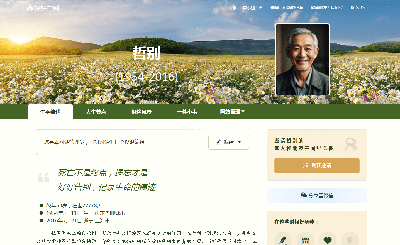Switch to the 沿途风景 tab
400x245 pixels.
142,112
